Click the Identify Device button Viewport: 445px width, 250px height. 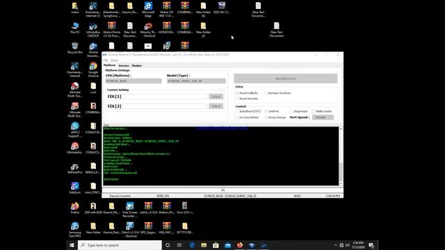[286, 78]
